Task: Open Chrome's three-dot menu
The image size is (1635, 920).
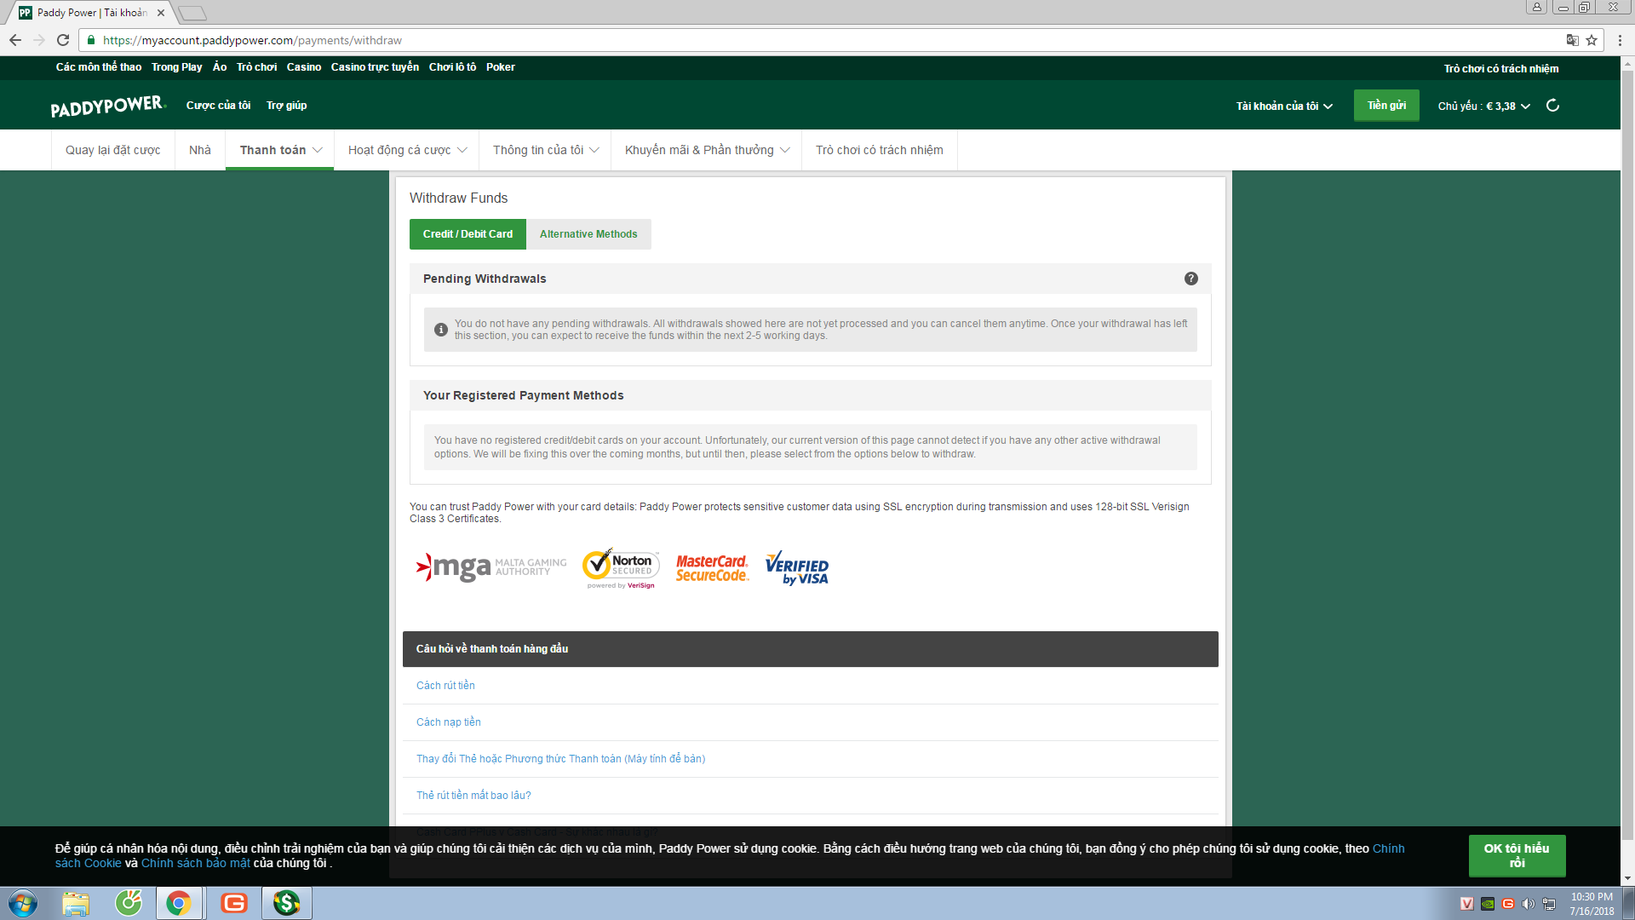Action: 1620,40
